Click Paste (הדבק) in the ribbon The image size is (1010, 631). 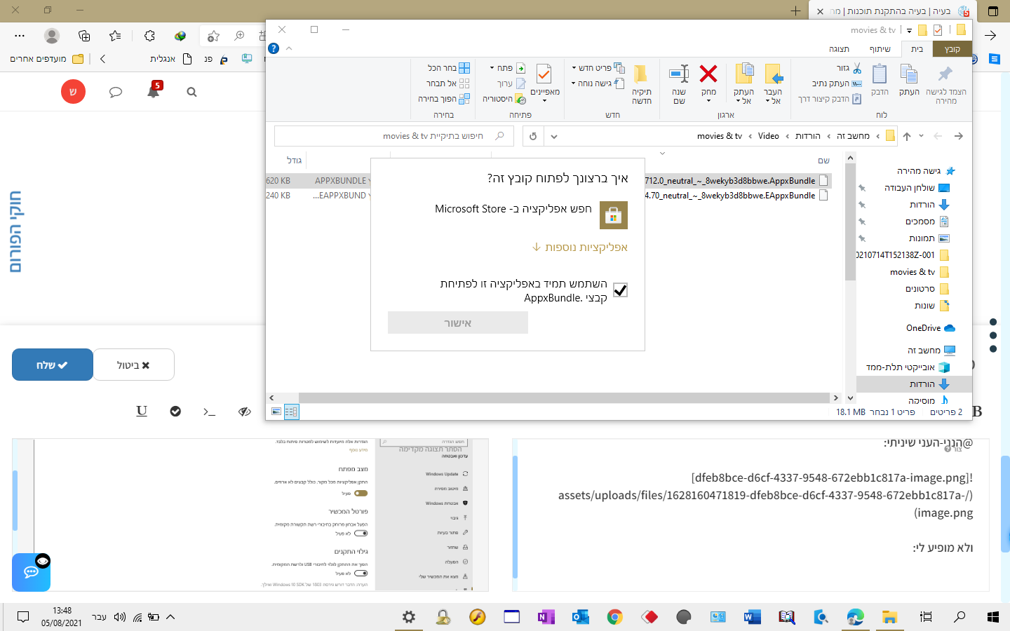click(880, 79)
